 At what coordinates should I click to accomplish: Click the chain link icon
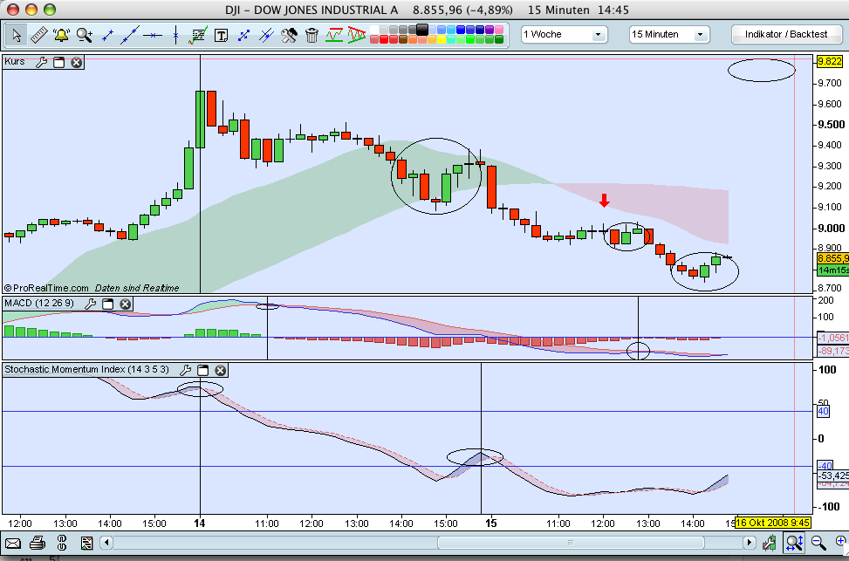[62, 543]
